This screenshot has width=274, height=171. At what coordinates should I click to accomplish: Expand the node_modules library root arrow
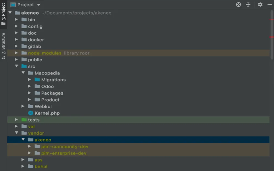coord(16,53)
